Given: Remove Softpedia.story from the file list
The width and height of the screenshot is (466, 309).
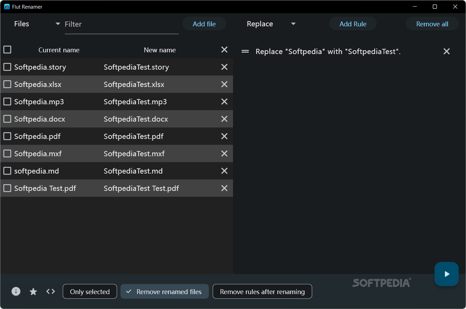Looking at the screenshot, I should click(224, 67).
